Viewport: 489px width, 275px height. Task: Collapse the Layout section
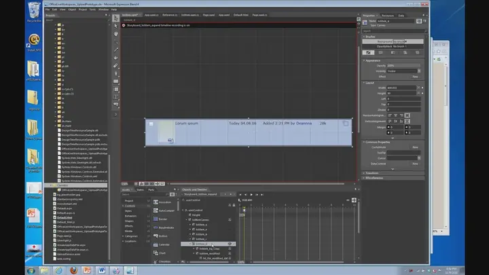click(x=364, y=83)
